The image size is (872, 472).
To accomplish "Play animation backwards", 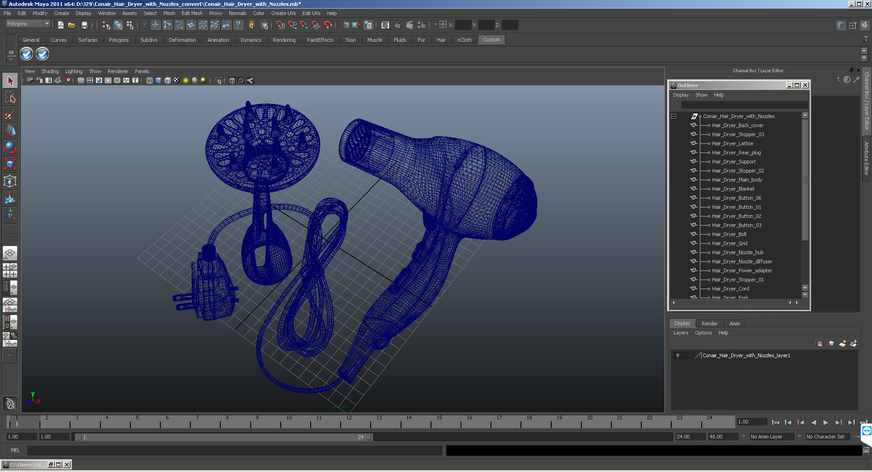I will pyautogui.click(x=813, y=423).
